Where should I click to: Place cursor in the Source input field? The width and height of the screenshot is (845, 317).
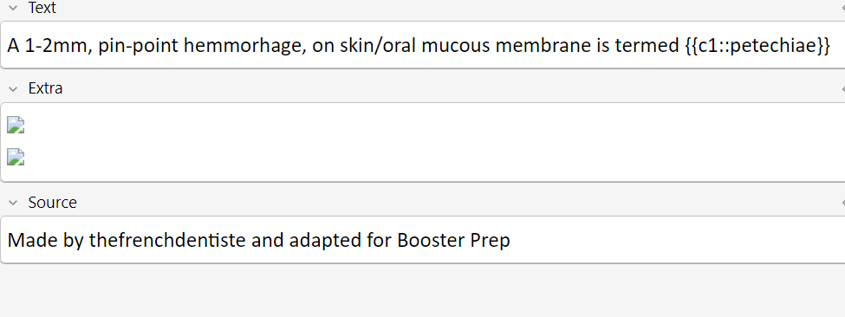[423, 240]
